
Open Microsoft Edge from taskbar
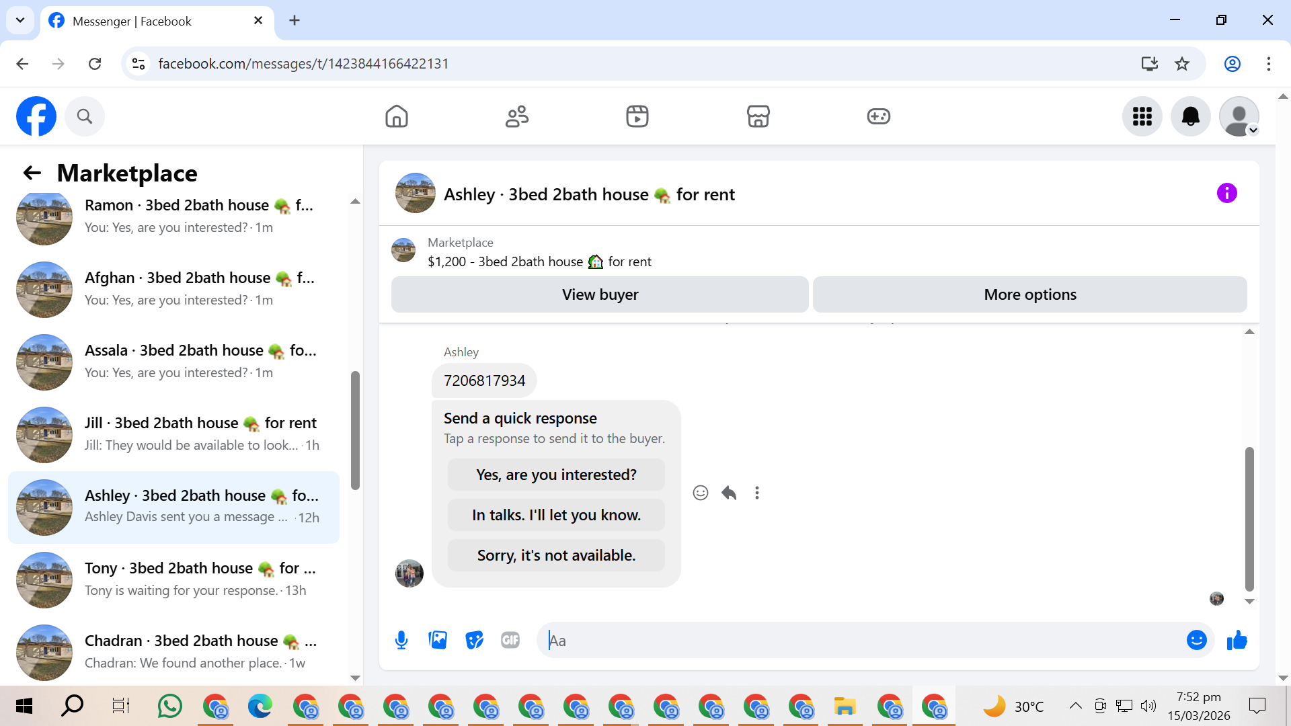tap(260, 706)
